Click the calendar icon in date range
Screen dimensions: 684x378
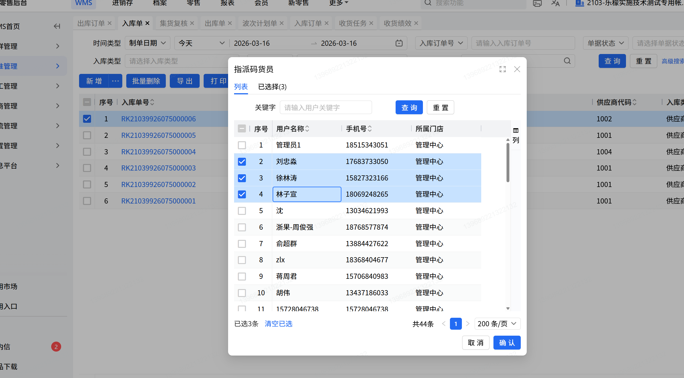[399, 43]
